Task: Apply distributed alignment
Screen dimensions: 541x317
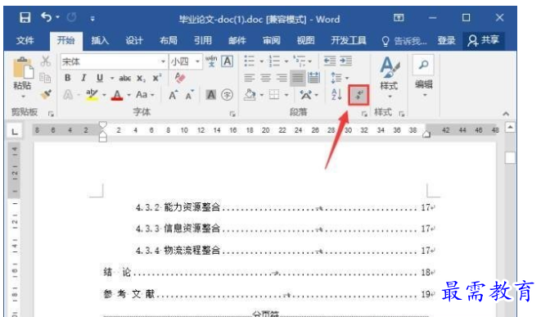Action: click(313, 78)
